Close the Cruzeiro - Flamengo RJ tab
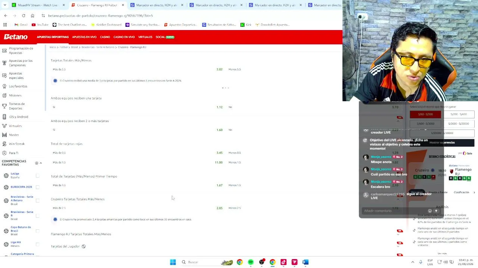Image resolution: width=478 pixels, height=268 pixels. point(123,5)
